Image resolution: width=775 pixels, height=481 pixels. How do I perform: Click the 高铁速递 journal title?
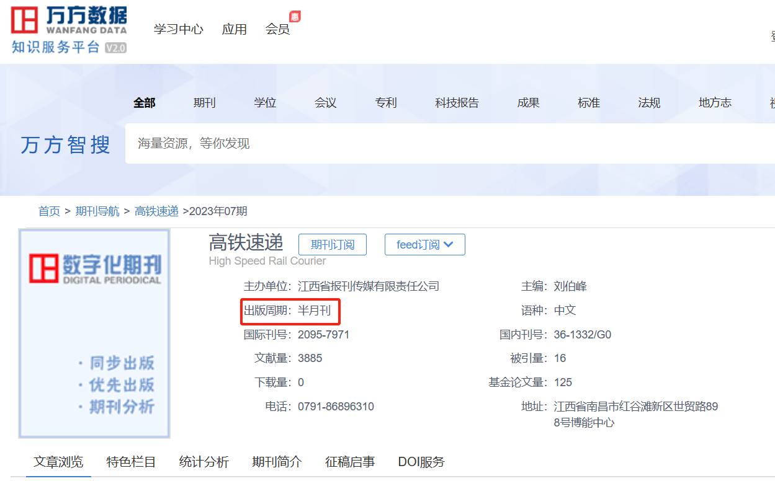click(x=246, y=242)
